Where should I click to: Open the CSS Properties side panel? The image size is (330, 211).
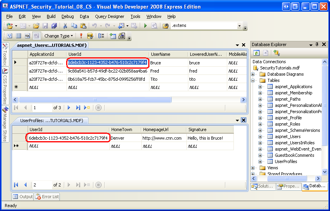[x=5, y=86]
